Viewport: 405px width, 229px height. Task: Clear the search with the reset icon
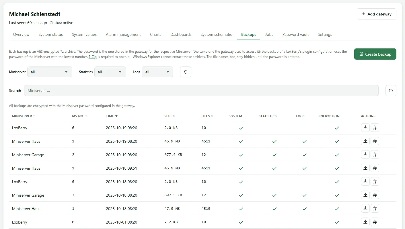[x=391, y=91]
